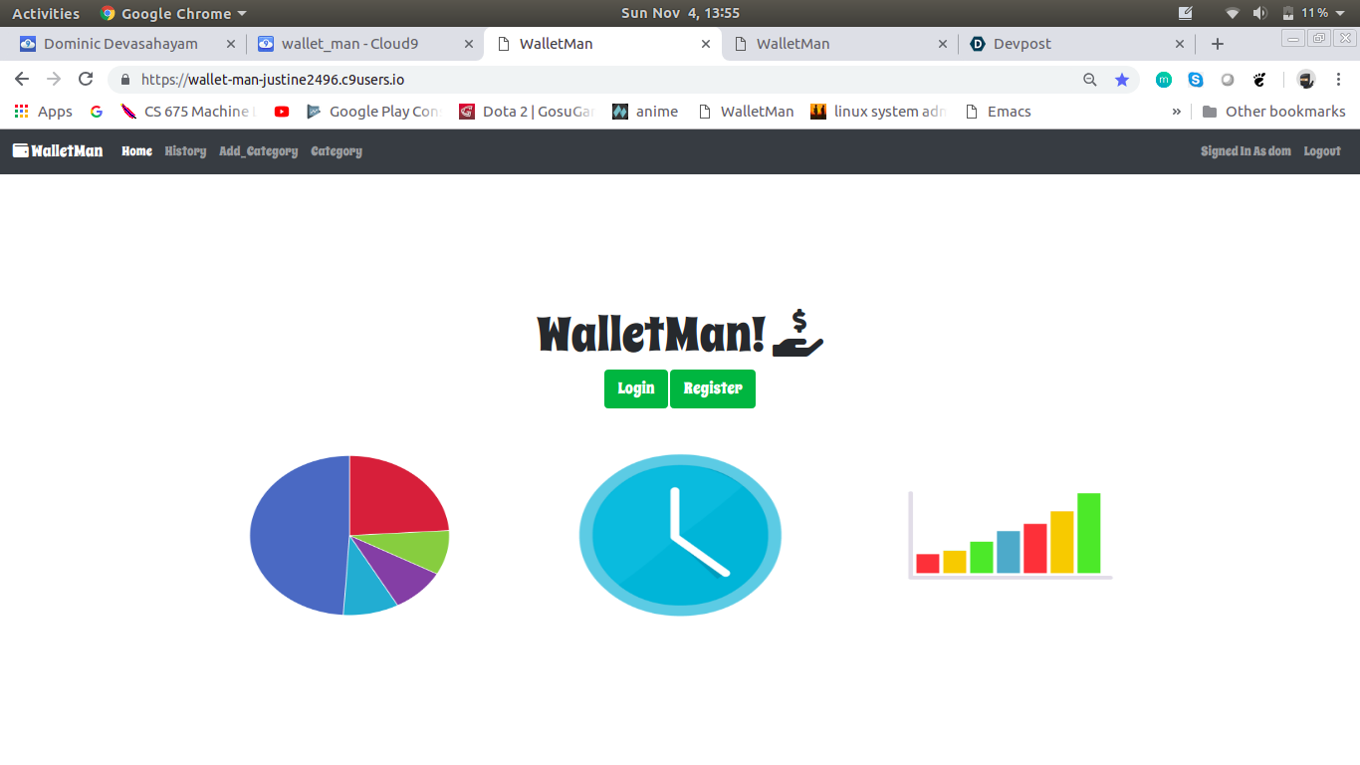Close the Devpost tab
The width and height of the screenshot is (1360, 765).
click(1180, 44)
